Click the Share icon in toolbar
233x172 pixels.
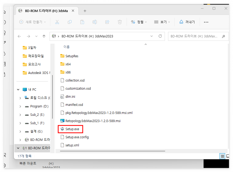coord(107,22)
